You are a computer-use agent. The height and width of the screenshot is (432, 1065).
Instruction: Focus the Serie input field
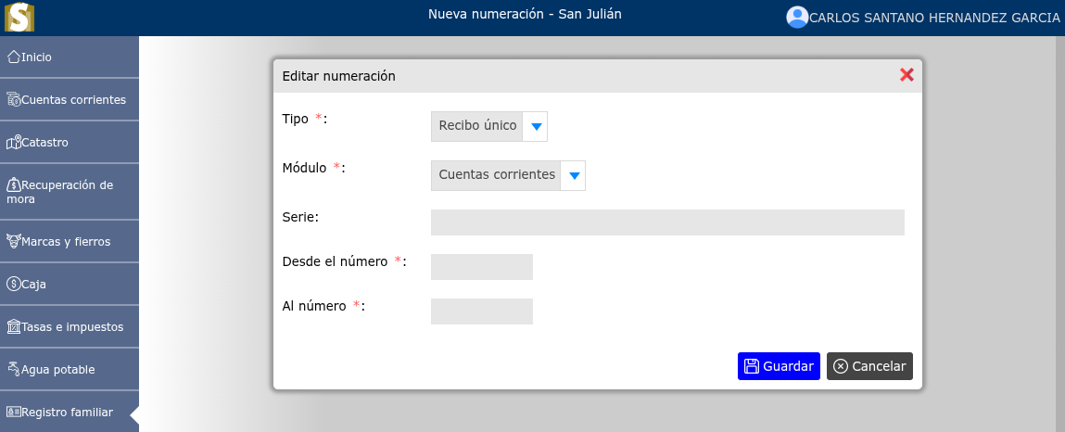[667, 222]
